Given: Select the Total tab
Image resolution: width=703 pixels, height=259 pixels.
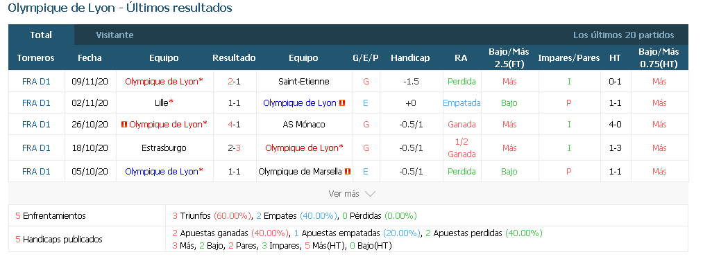Looking at the screenshot, I should point(41,35).
